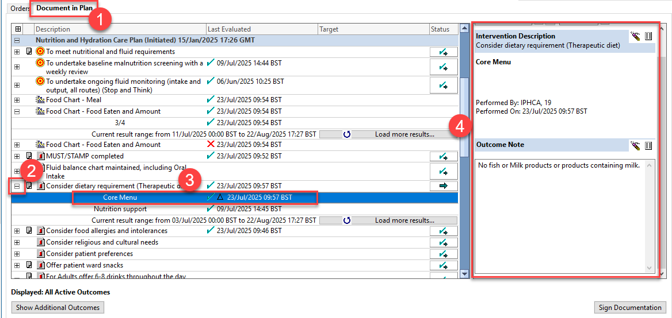
Task: Select the 3/4 food eaten result row
Action: point(235,123)
